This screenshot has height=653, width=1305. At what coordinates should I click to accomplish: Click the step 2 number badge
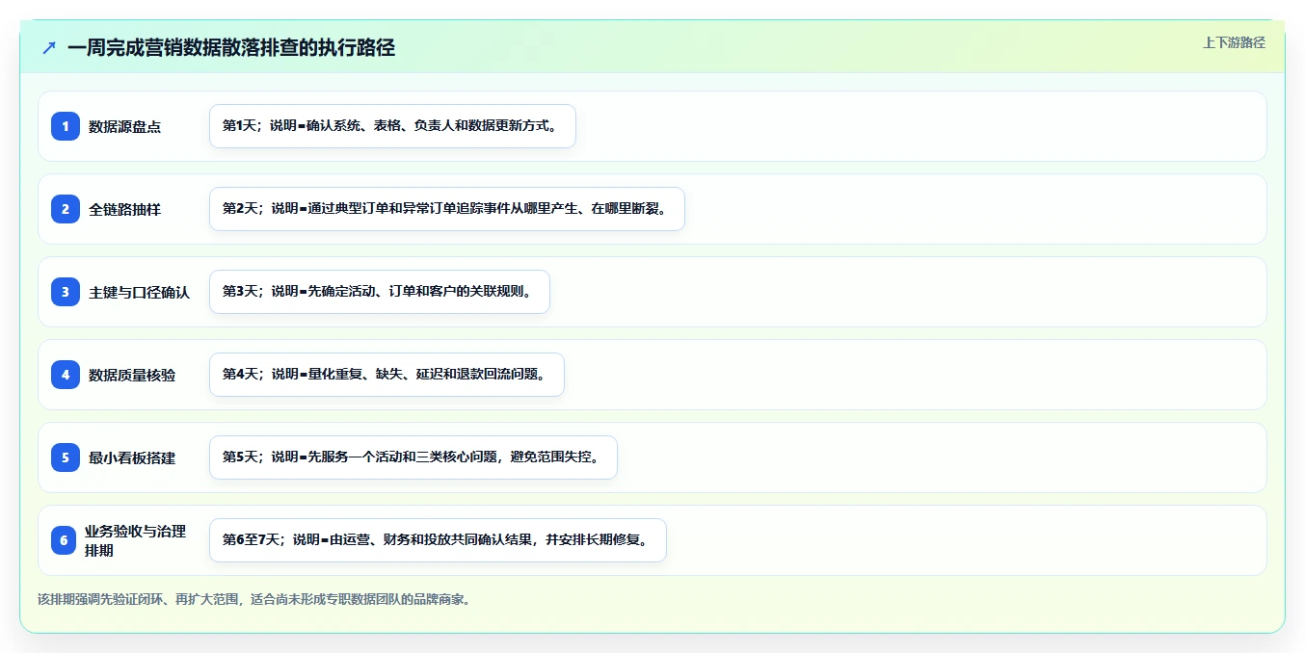(66, 209)
